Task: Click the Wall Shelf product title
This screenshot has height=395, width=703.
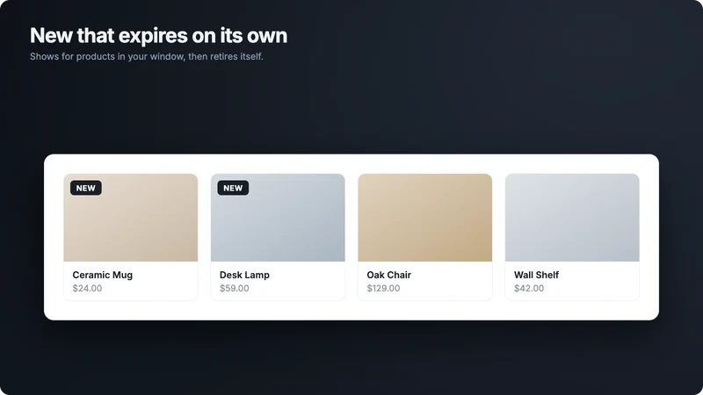Action: click(x=536, y=275)
